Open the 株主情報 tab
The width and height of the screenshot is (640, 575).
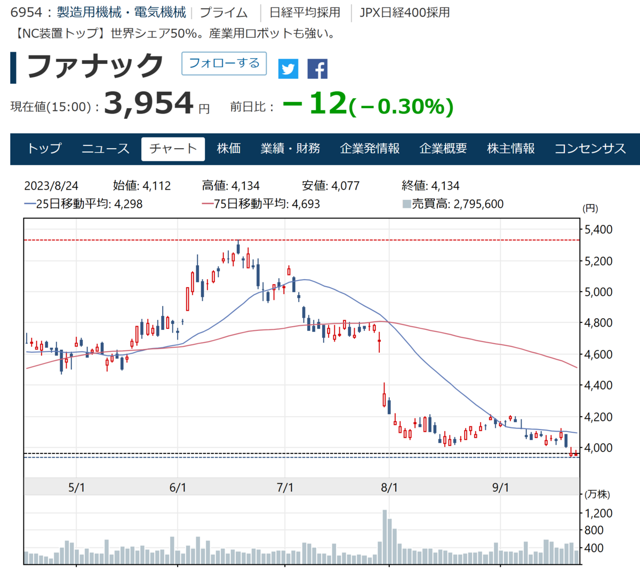point(510,149)
